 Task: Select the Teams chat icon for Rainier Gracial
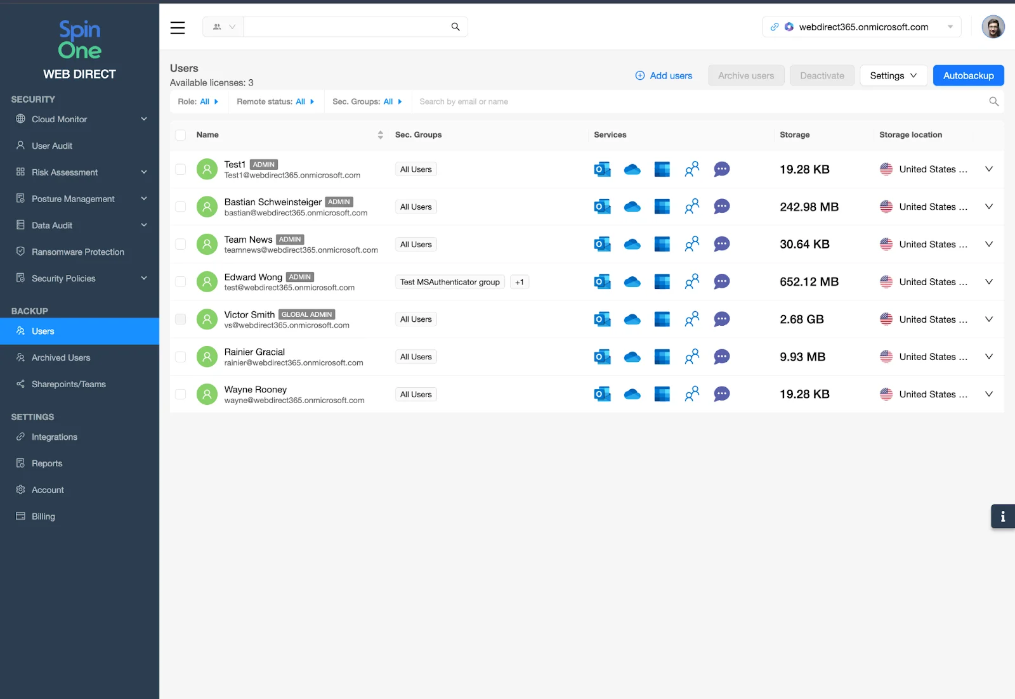[721, 356]
